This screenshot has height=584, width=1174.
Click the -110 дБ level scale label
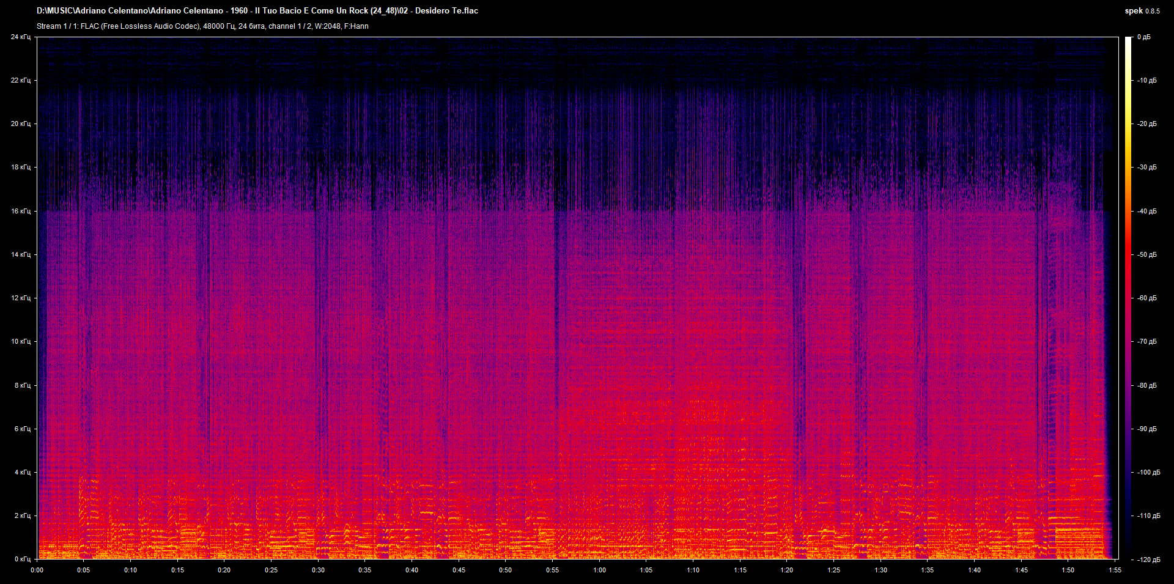click(x=1148, y=516)
